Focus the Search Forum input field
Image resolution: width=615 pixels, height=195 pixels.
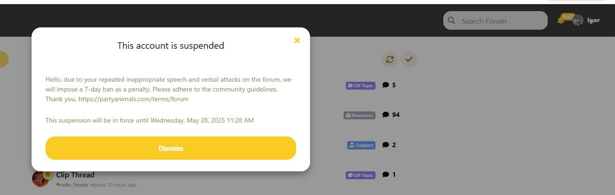pos(501,21)
